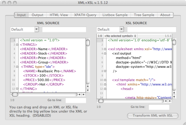Click XSL editor Go to line field
This screenshot has height=125, width=186.
tap(159, 107)
